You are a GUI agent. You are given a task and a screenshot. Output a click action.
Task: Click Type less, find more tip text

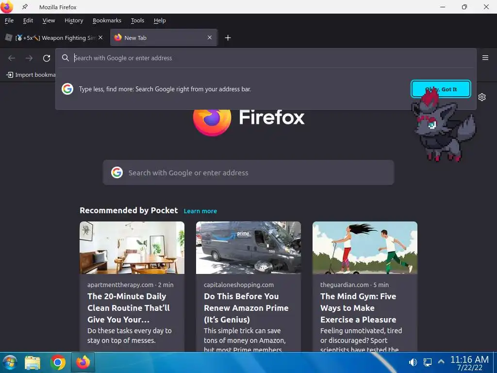[165, 89]
